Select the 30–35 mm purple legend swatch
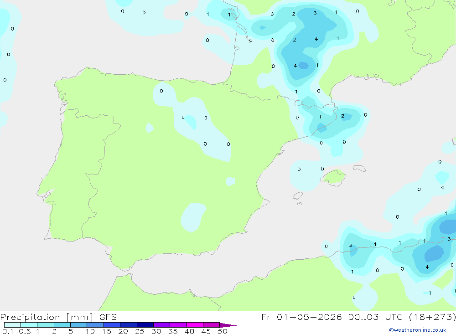This screenshot has height=334, width=456. click(162, 325)
